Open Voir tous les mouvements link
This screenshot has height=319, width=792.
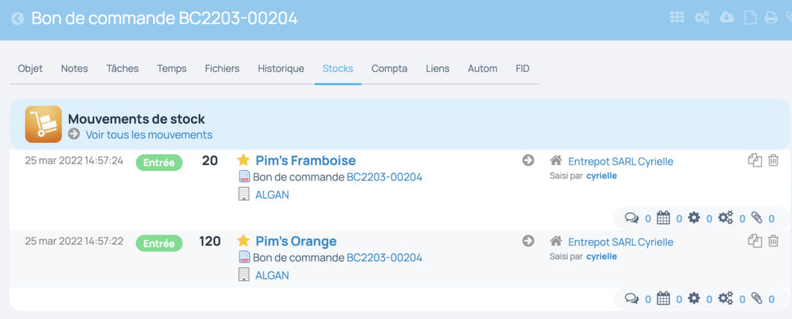[x=149, y=134]
